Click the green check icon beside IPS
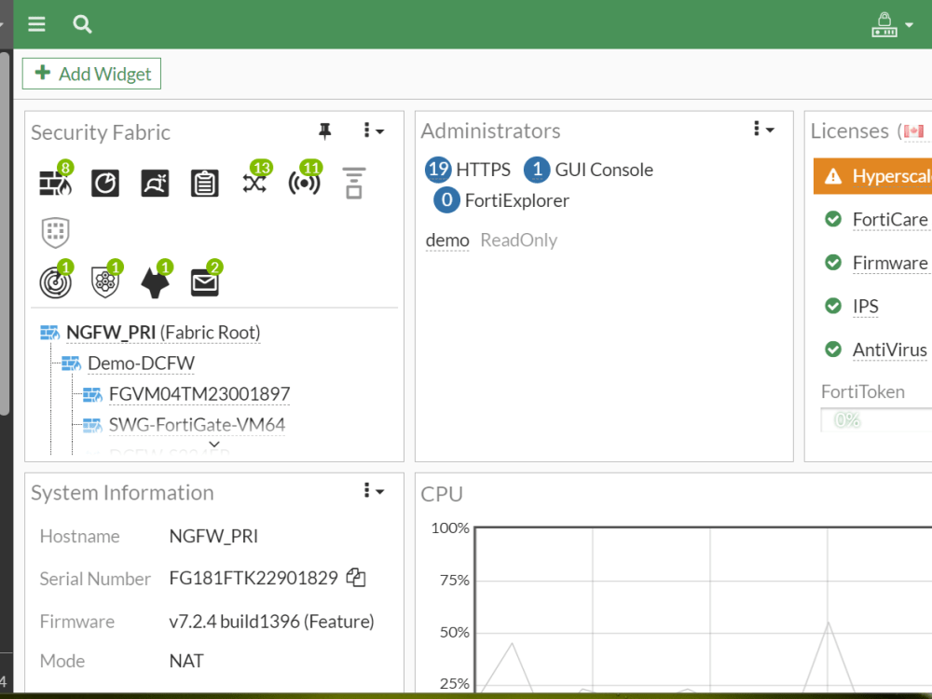 point(832,306)
